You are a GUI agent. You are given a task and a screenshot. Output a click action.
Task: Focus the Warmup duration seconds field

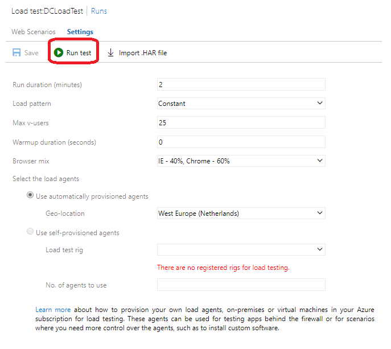[241, 142]
